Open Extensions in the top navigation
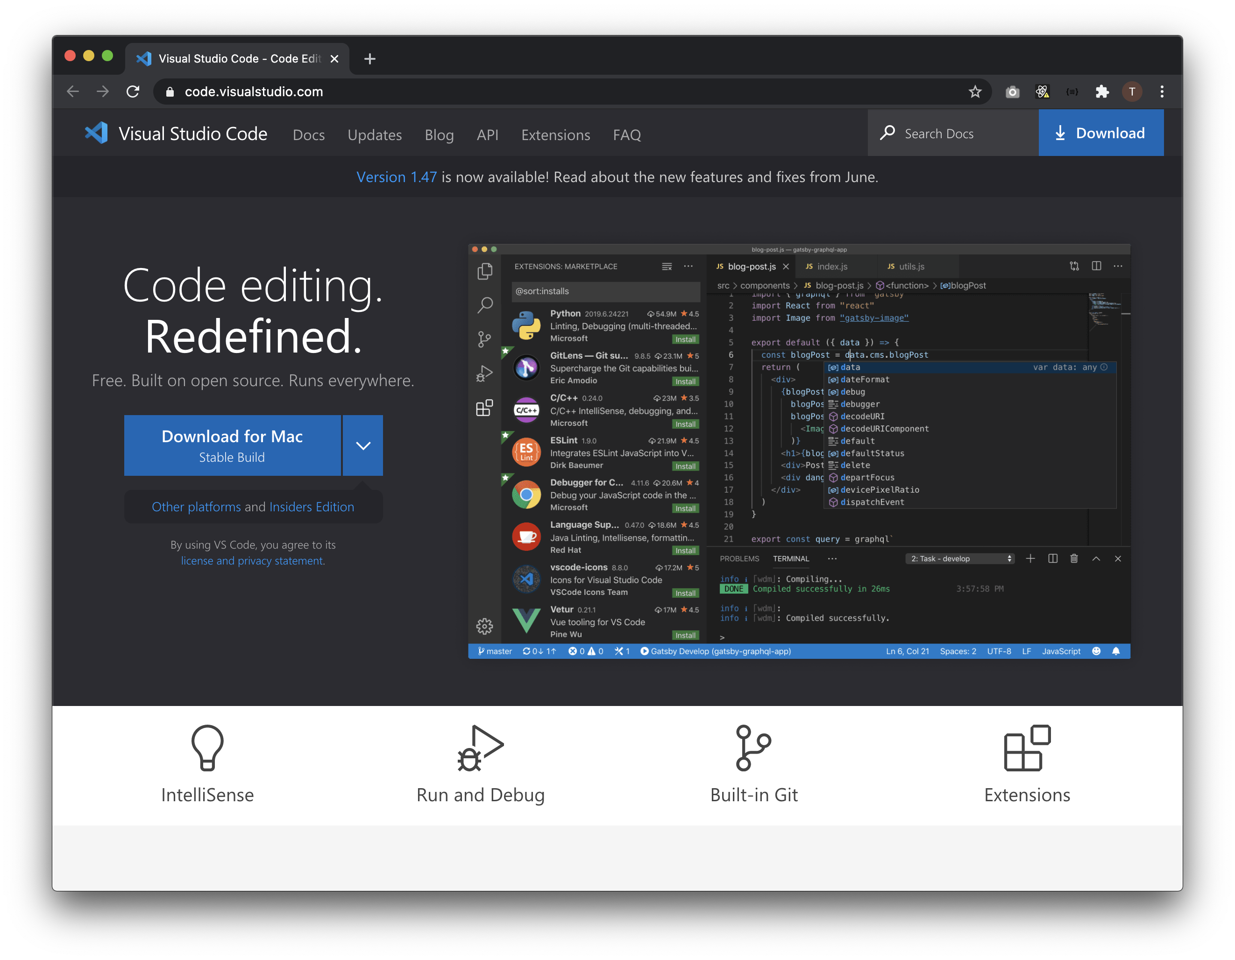The height and width of the screenshot is (960, 1235). pos(555,134)
